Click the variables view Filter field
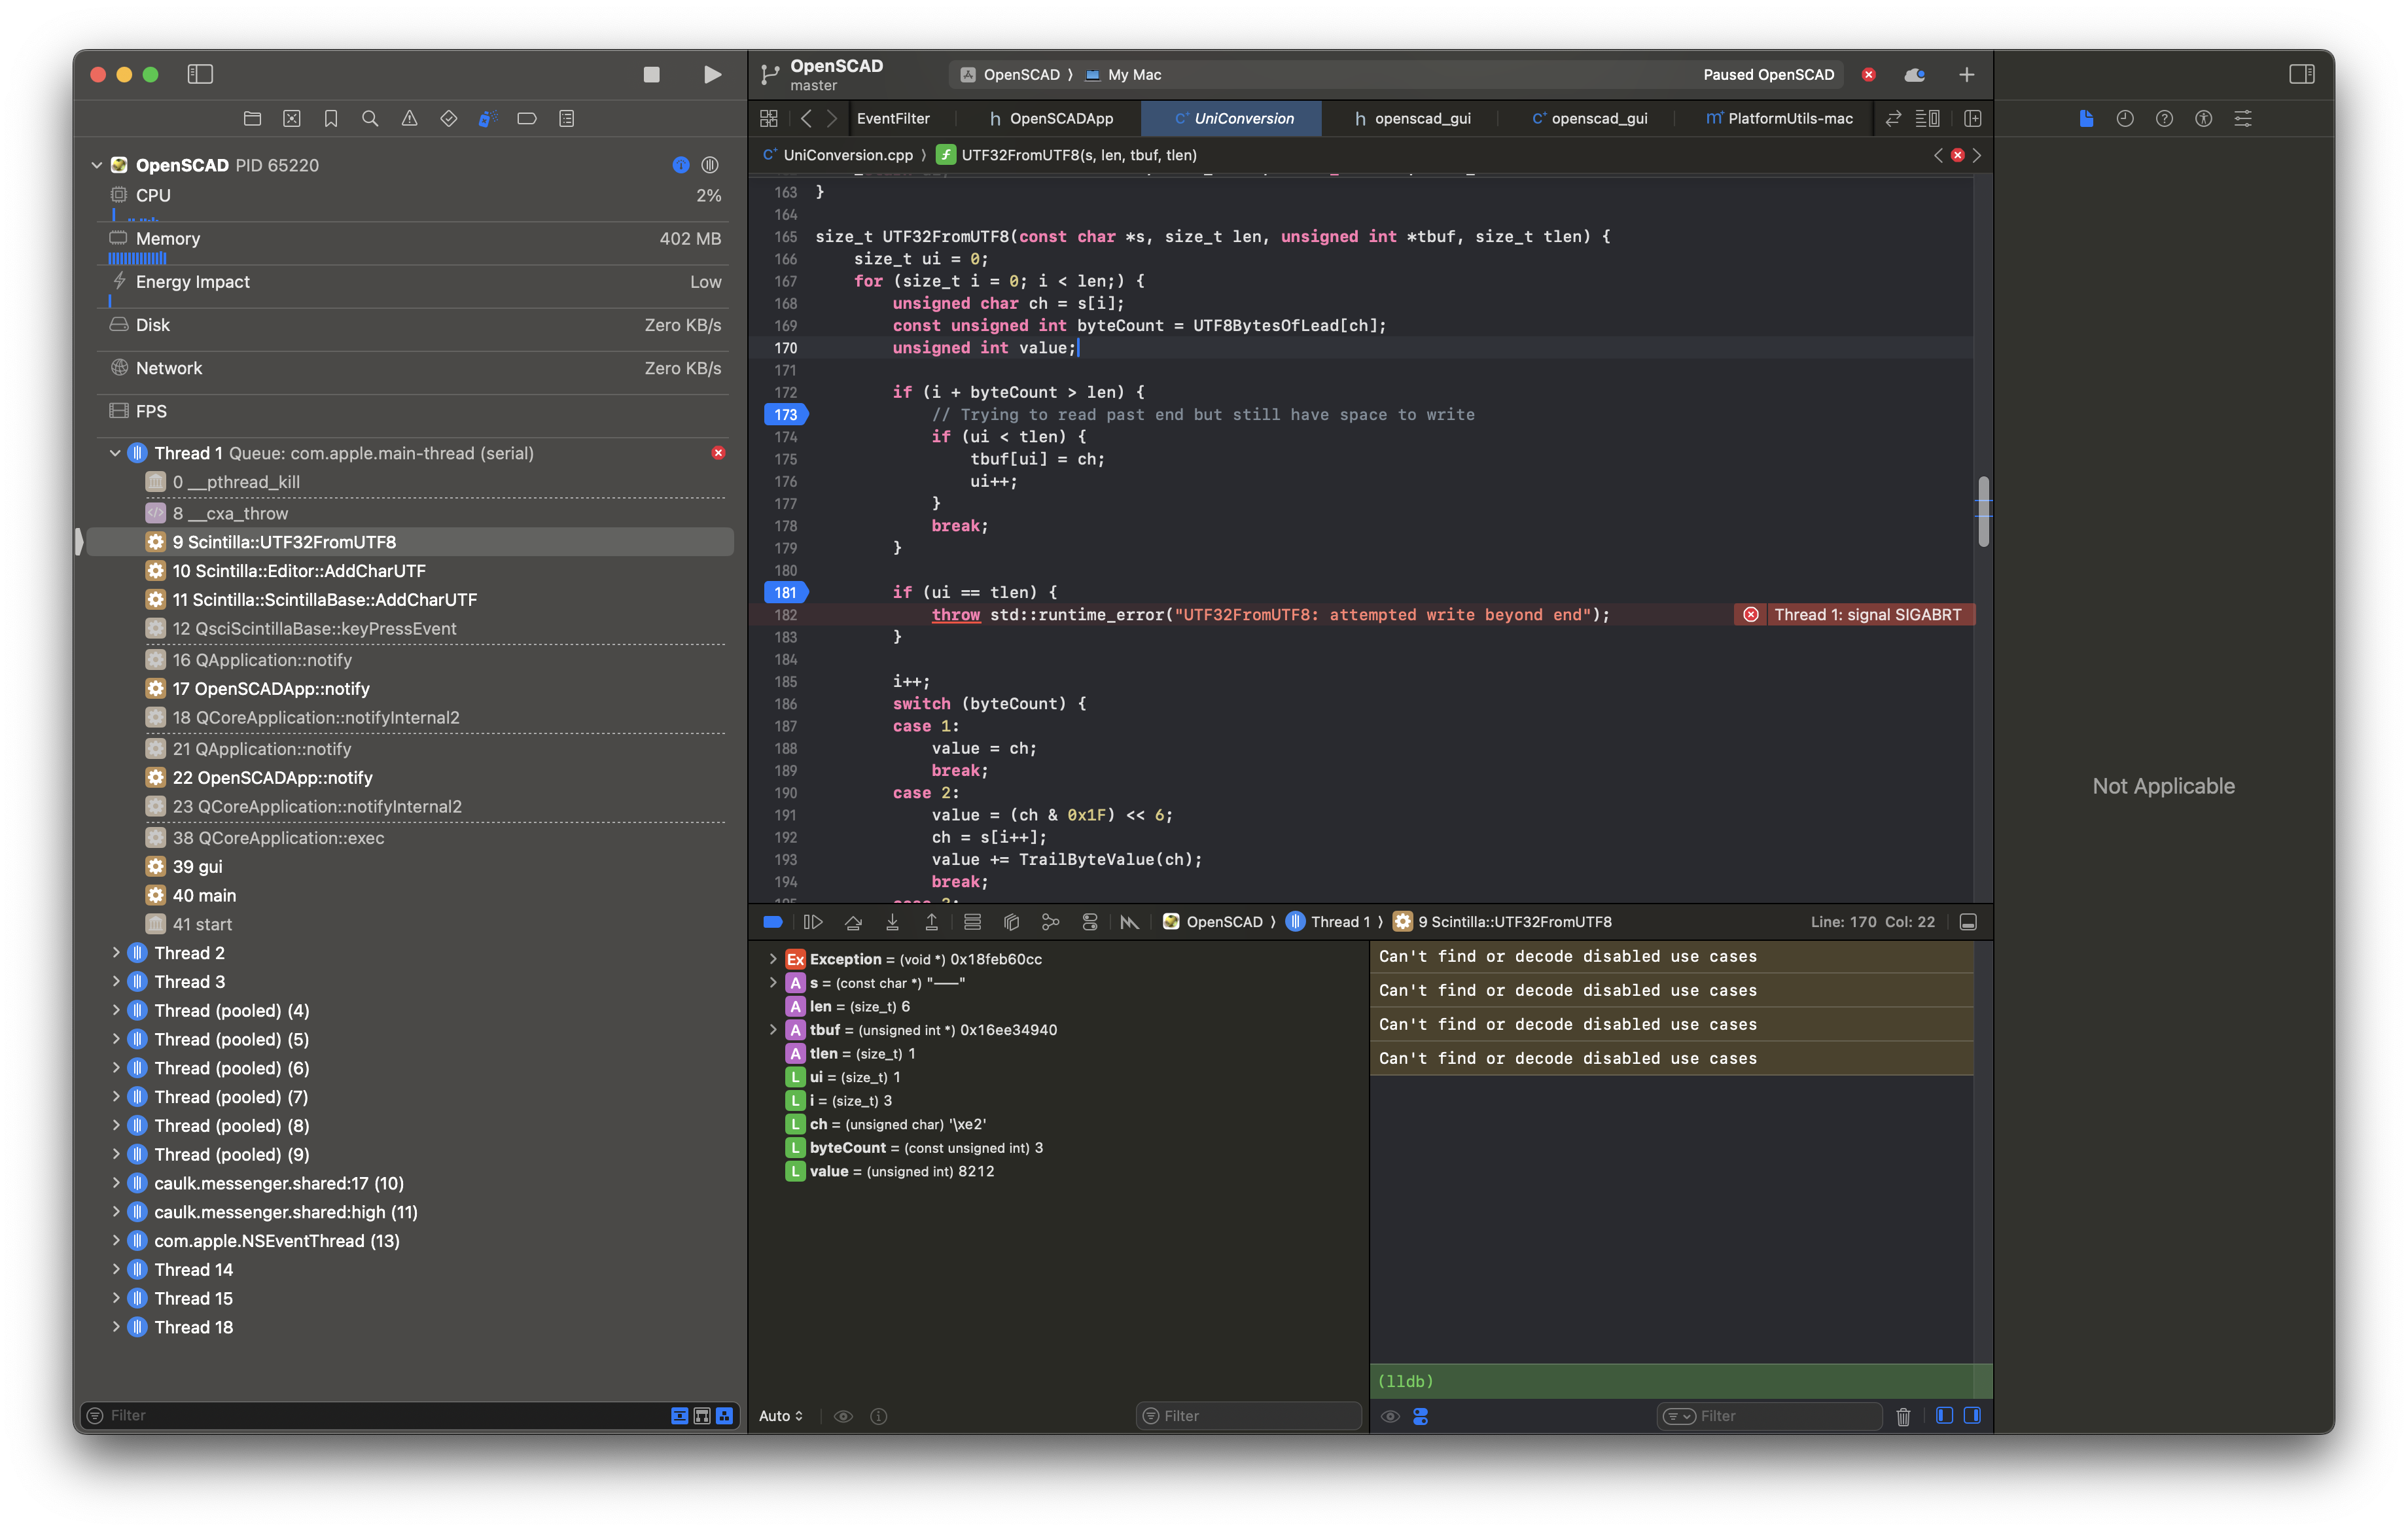 [1249, 1415]
